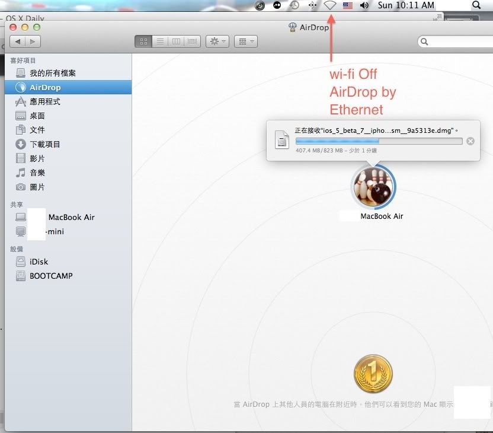The height and width of the screenshot is (433, 493).
Task: Open Spotlight search magnifier
Action: [476, 5]
